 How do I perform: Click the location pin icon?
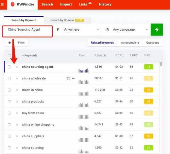[x=58, y=29]
